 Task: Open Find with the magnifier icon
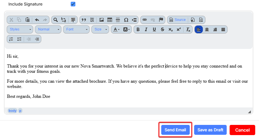tap(56, 20)
